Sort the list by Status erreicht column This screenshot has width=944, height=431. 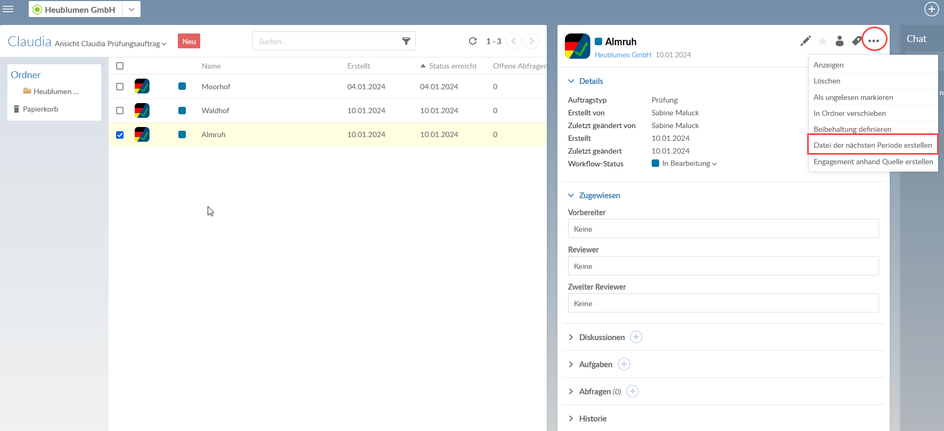tap(453, 66)
